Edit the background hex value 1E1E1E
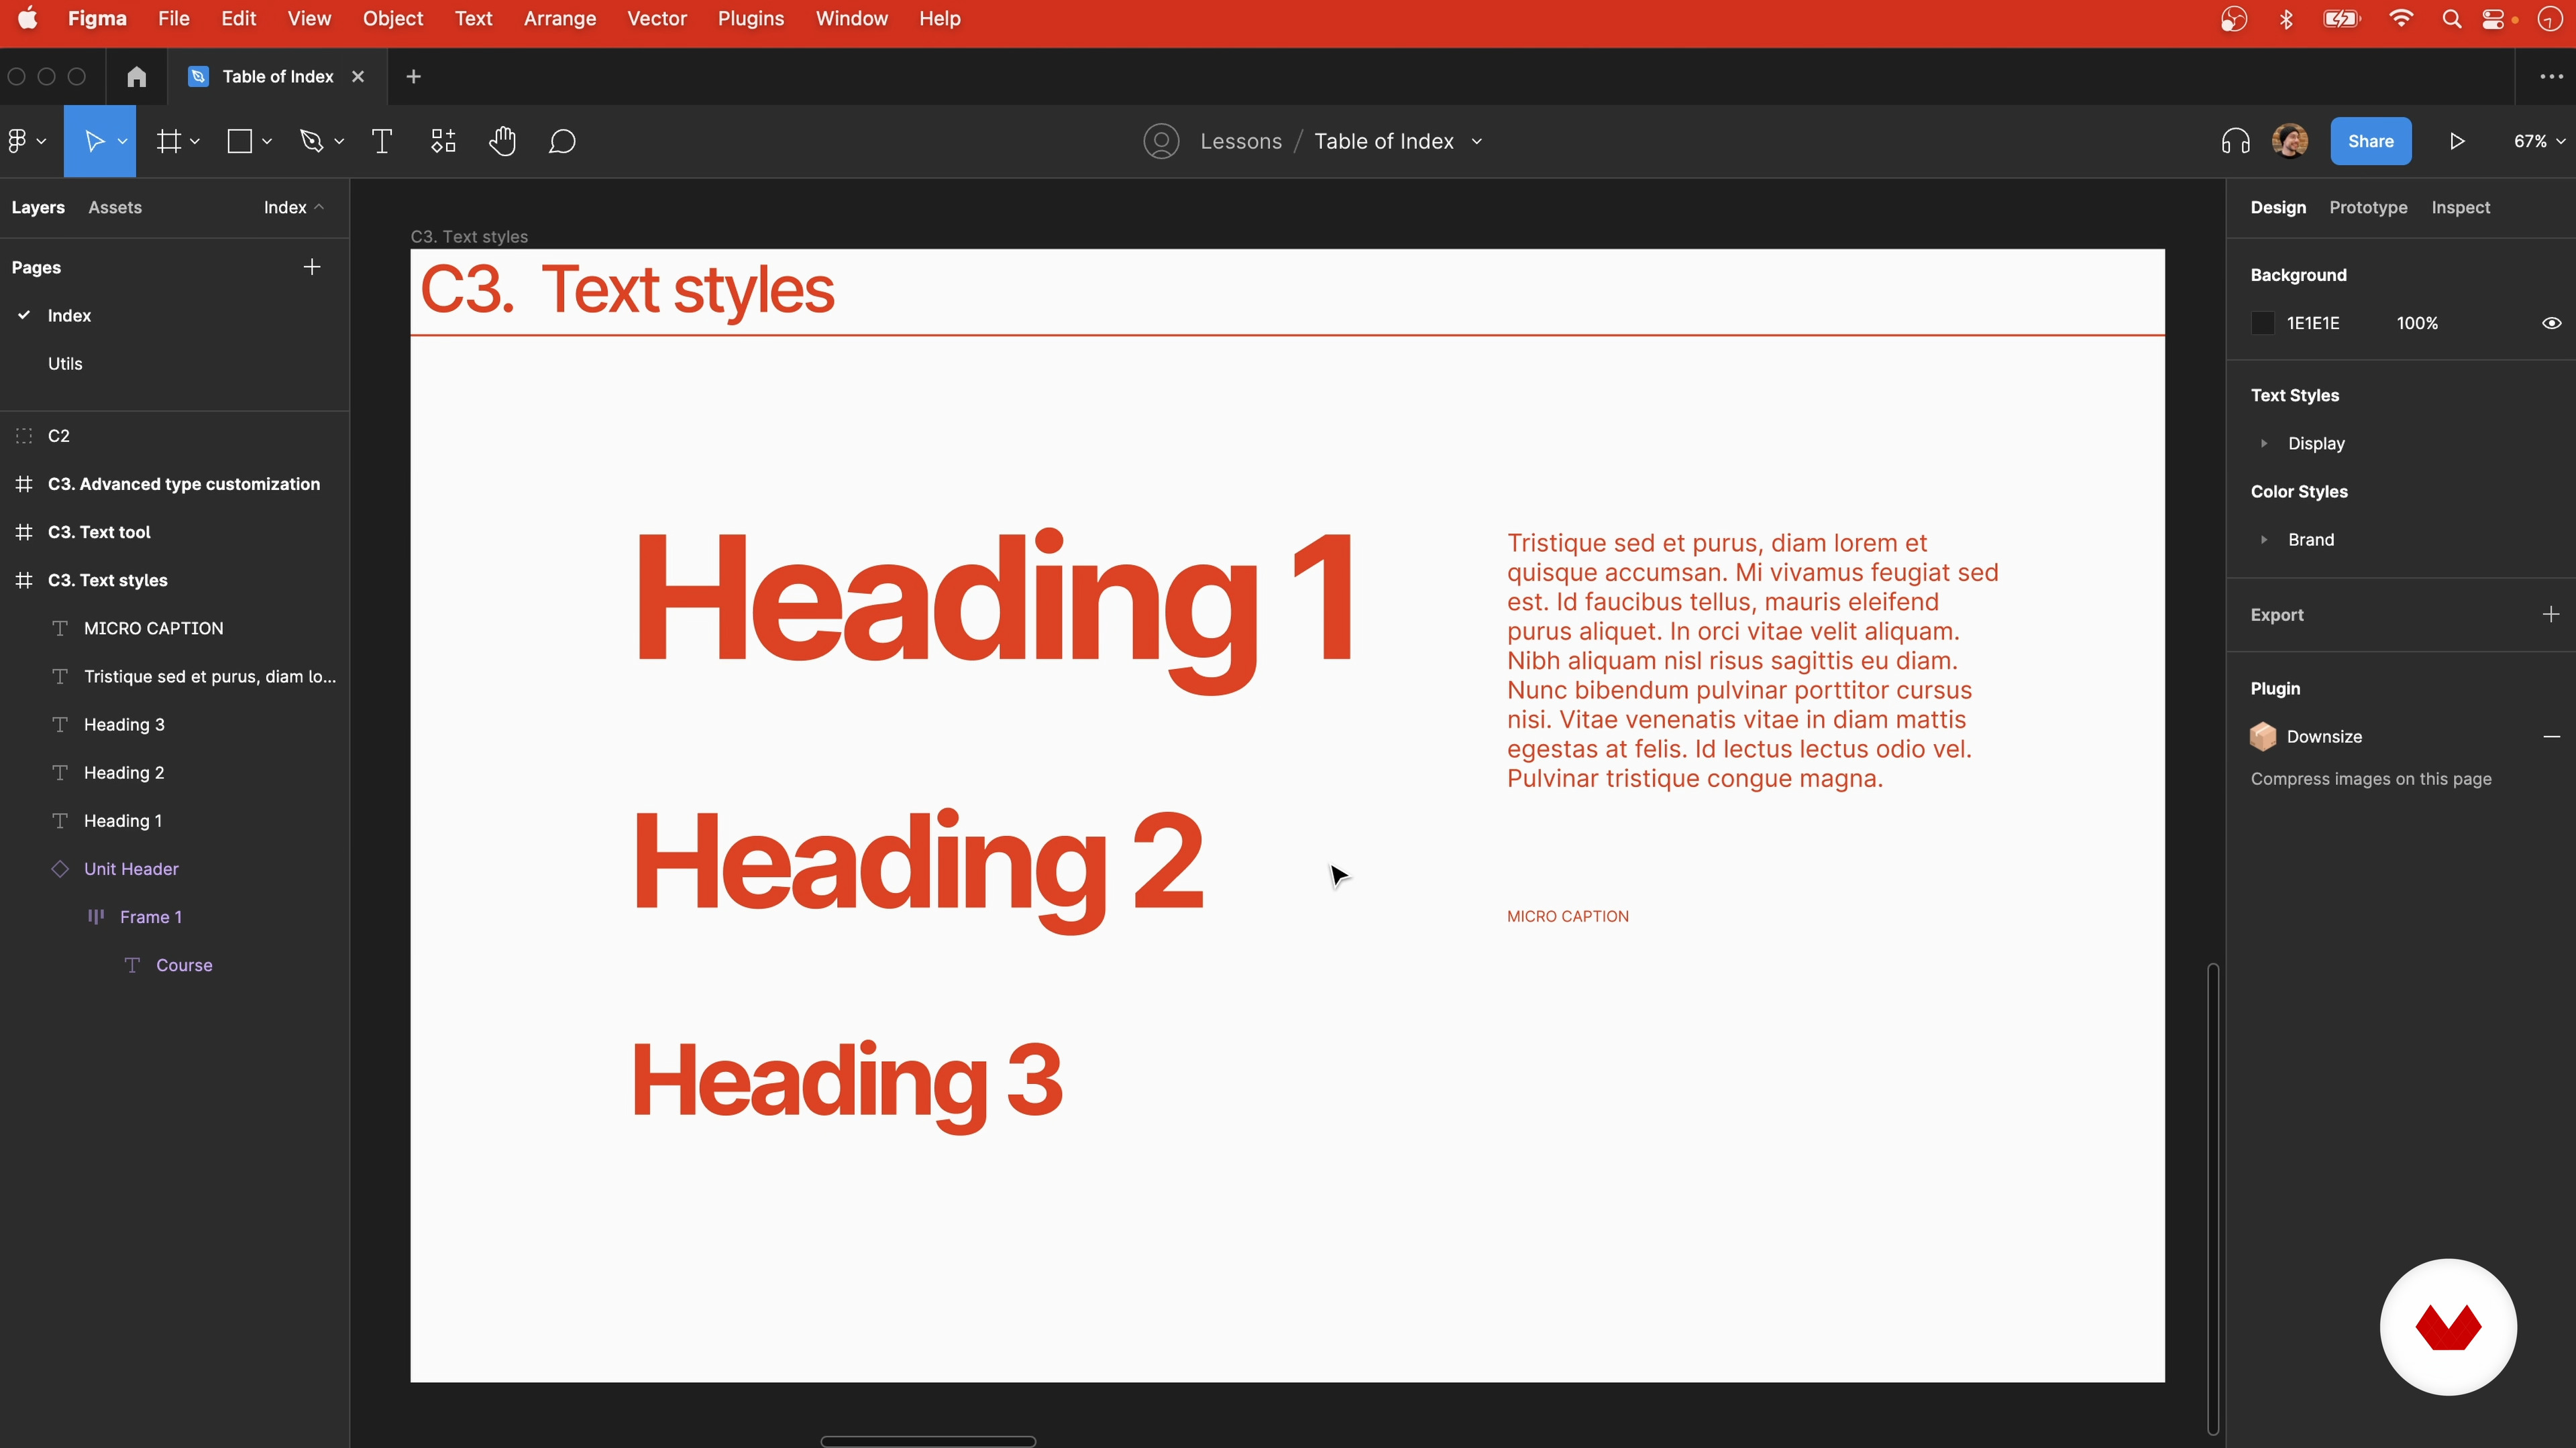 pos(2313,322)
